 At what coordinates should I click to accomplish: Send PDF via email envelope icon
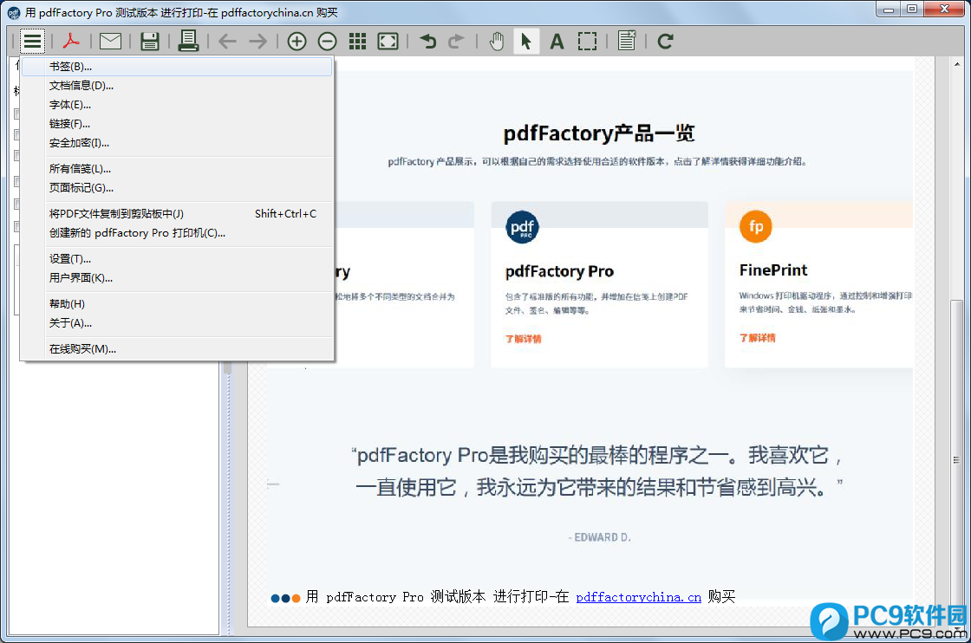pyautogui.click(x=110, y=42)
